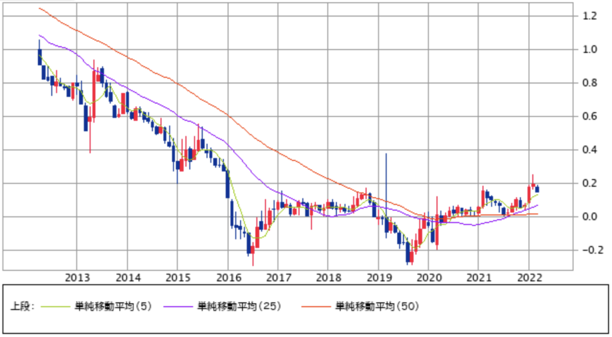Select the 2013 year label on x-axis
The height and width of the screenshot is (337, 612).
pyautogui.click(x=76, y=278)
